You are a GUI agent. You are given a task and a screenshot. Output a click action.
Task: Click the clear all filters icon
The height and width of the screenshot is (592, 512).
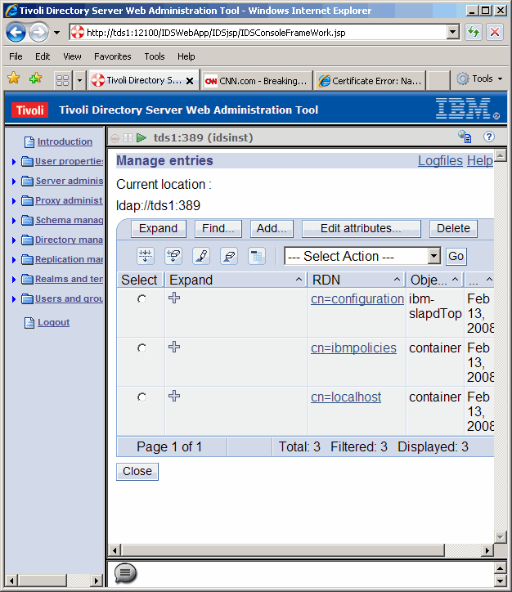click(x=173, y=256)
